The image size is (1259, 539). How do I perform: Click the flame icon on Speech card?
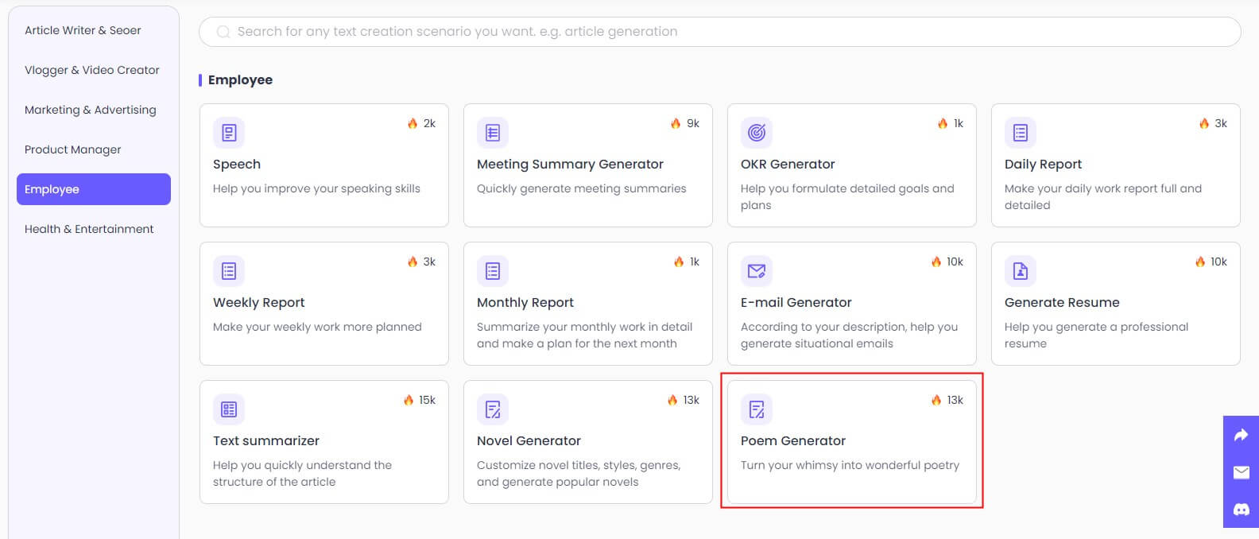pos(413,123)
